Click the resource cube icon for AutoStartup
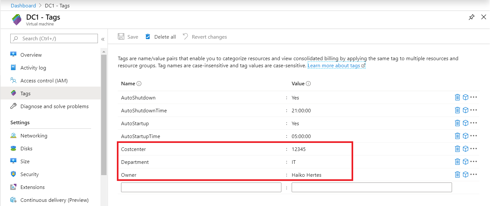The height and width of the screenshot is (206, 490). (465, 123)
